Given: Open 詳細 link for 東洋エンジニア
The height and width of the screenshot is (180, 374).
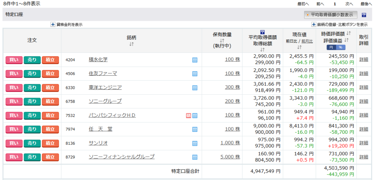Looking at the screenshot, I should pos(364,87).
